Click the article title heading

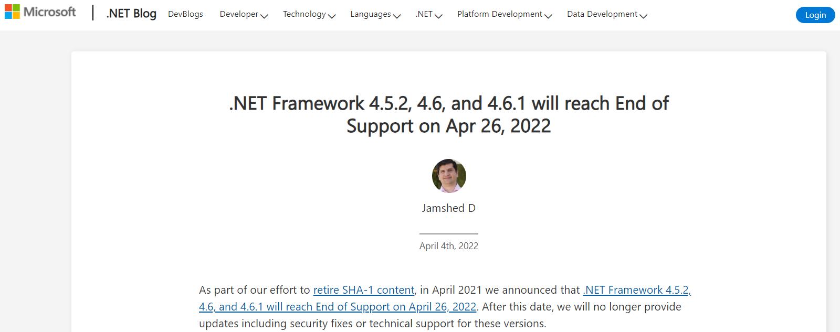[x=449, y=114]
